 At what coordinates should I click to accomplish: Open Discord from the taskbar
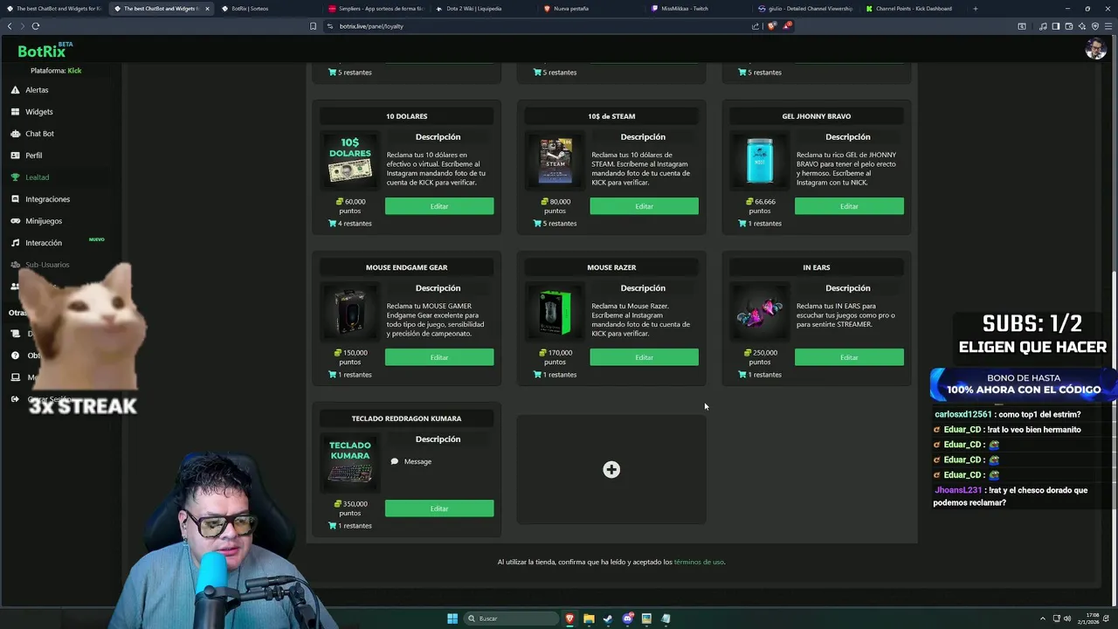click(627, 619)
